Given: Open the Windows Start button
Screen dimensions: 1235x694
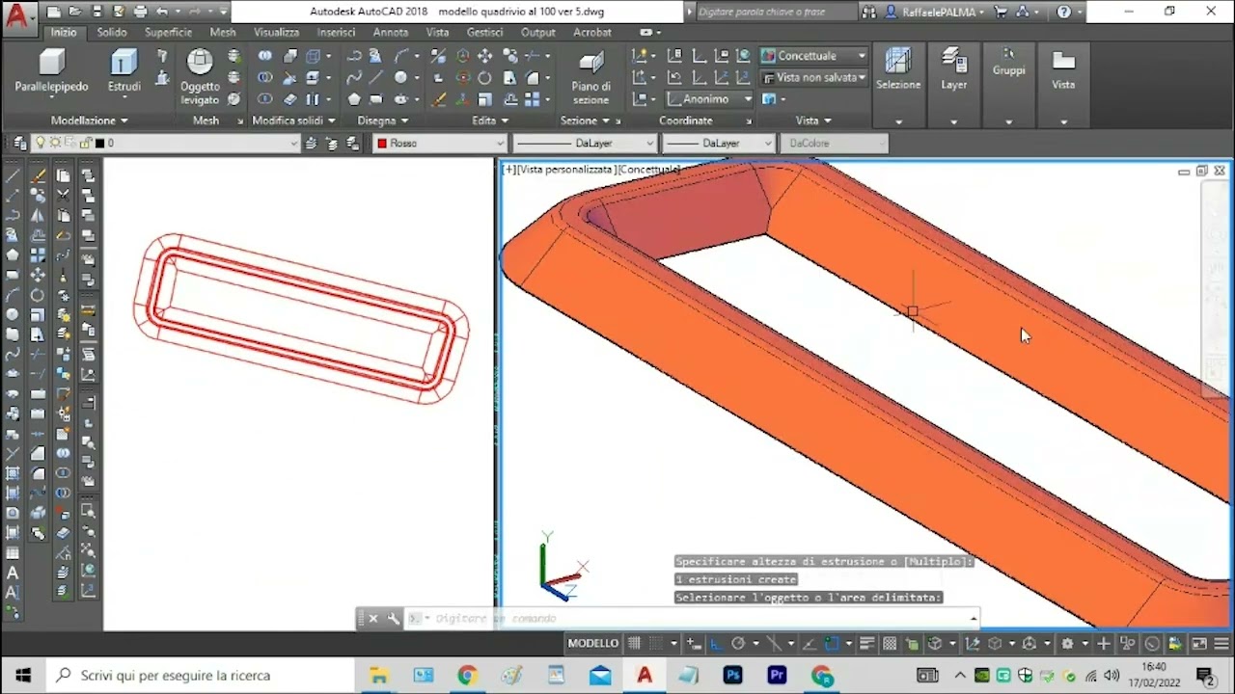Looking at the screenshot, I should pos(23,675).
